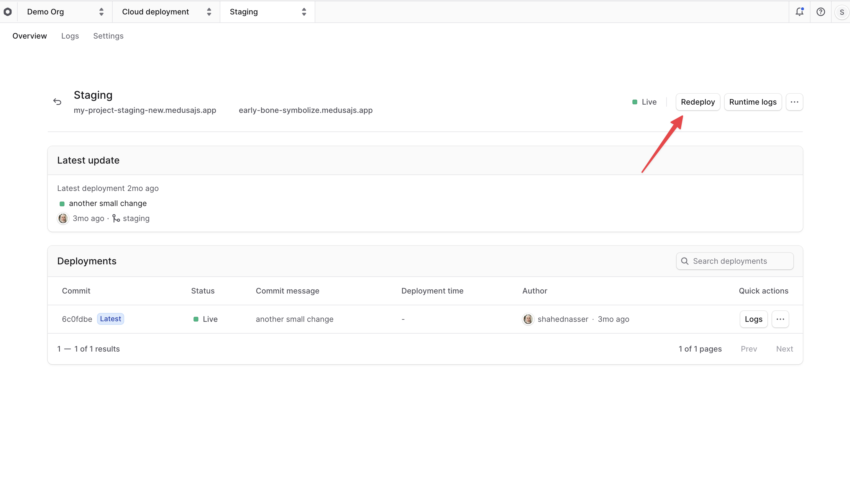Open the user avatar menu
Screen dimensions: 850x478
pyautogui.click(x=842, y=12)
